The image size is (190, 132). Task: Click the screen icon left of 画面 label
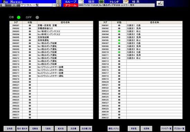click(x=4, y=5)
